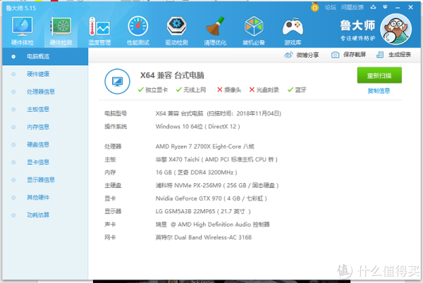
Task: Open the title bar dropdown menu arrow
Action: pyautogui.click(x=385, y=7)
